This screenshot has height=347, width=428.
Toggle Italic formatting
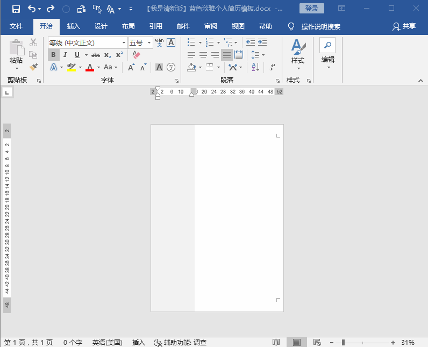[x=65, y=55]
